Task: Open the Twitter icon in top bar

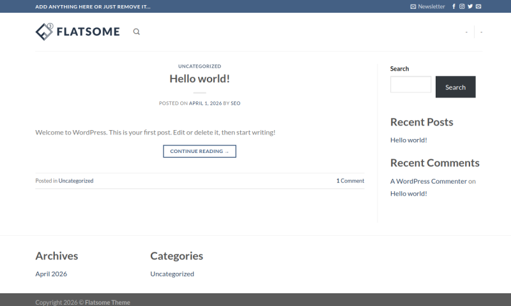Action: pyautogui.click(x=470, y=6)
